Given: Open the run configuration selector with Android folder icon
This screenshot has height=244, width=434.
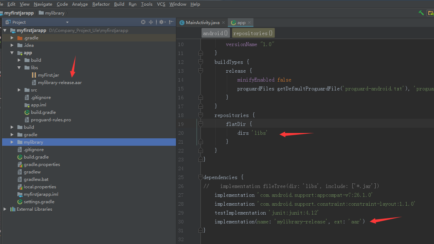Looking at the screenshot, I should (431, 13).
